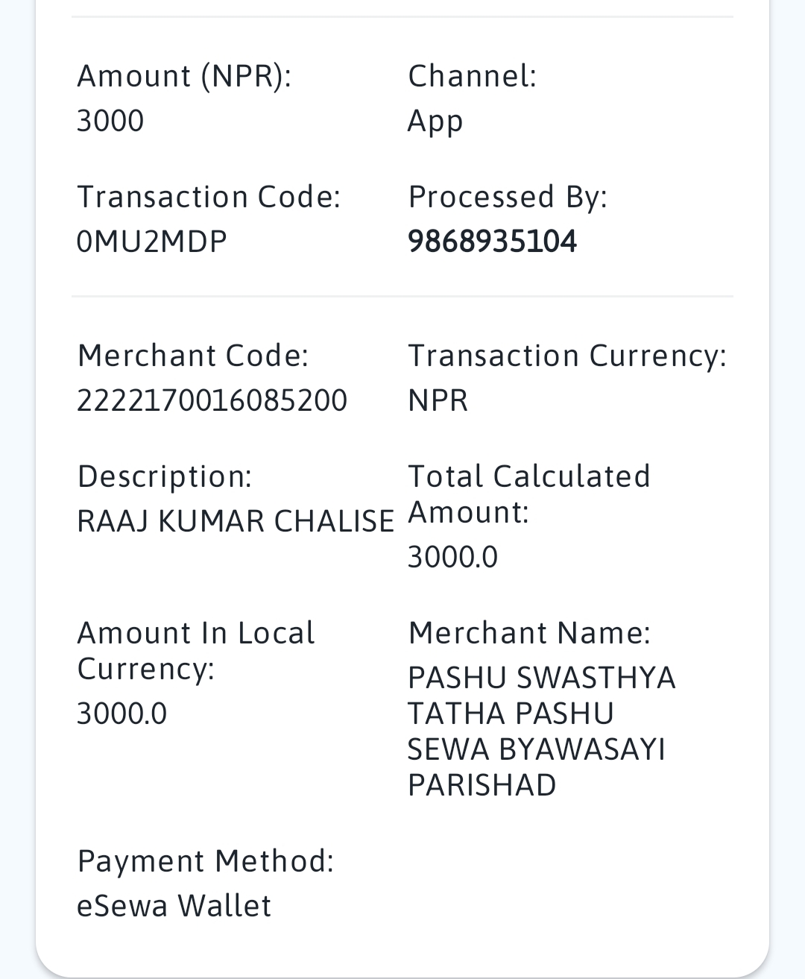Select the Total Calculated Amount value 3000.0
805x979 pixels.
(452, 557)
